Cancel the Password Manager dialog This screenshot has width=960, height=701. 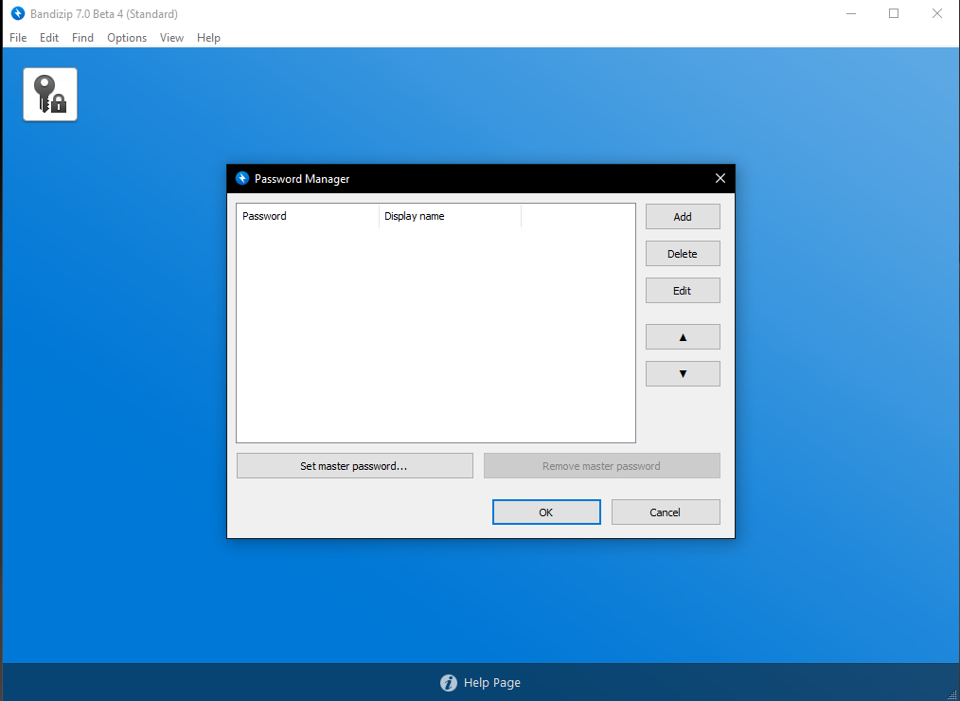pos(666,512)
